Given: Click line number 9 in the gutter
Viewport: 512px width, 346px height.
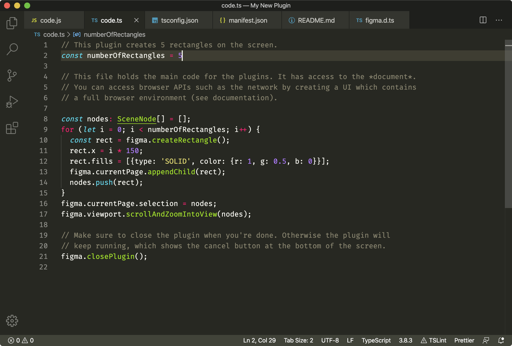Looking at the screenshot, I should pyautogui.click(x=45, y=129).
